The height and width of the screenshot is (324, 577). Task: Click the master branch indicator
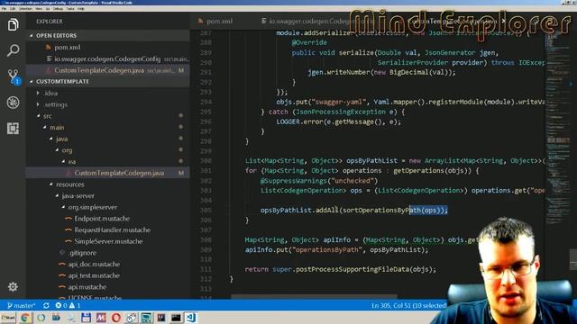pyautogui.click(x=22, y=305)
